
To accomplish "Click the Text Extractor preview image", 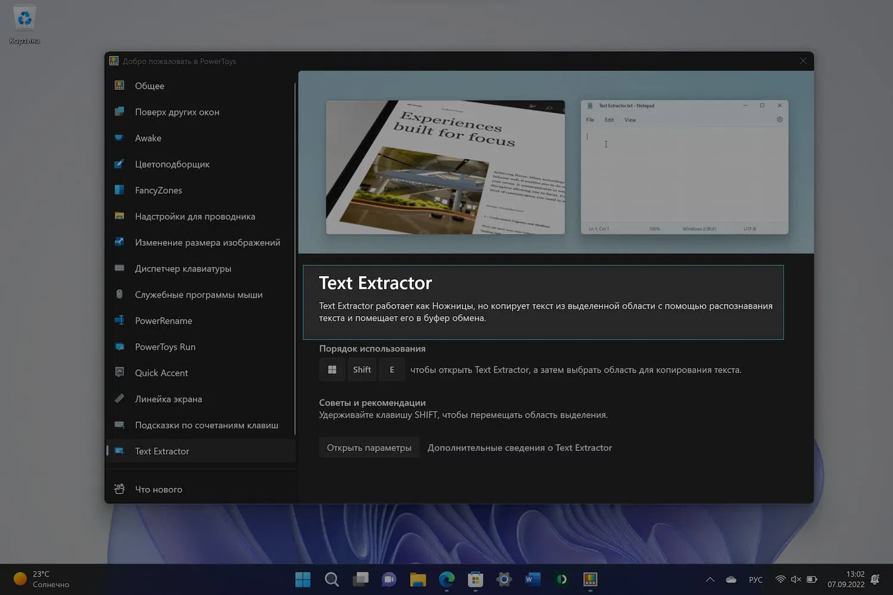I will pyautogui.click(x=556, y=162).
